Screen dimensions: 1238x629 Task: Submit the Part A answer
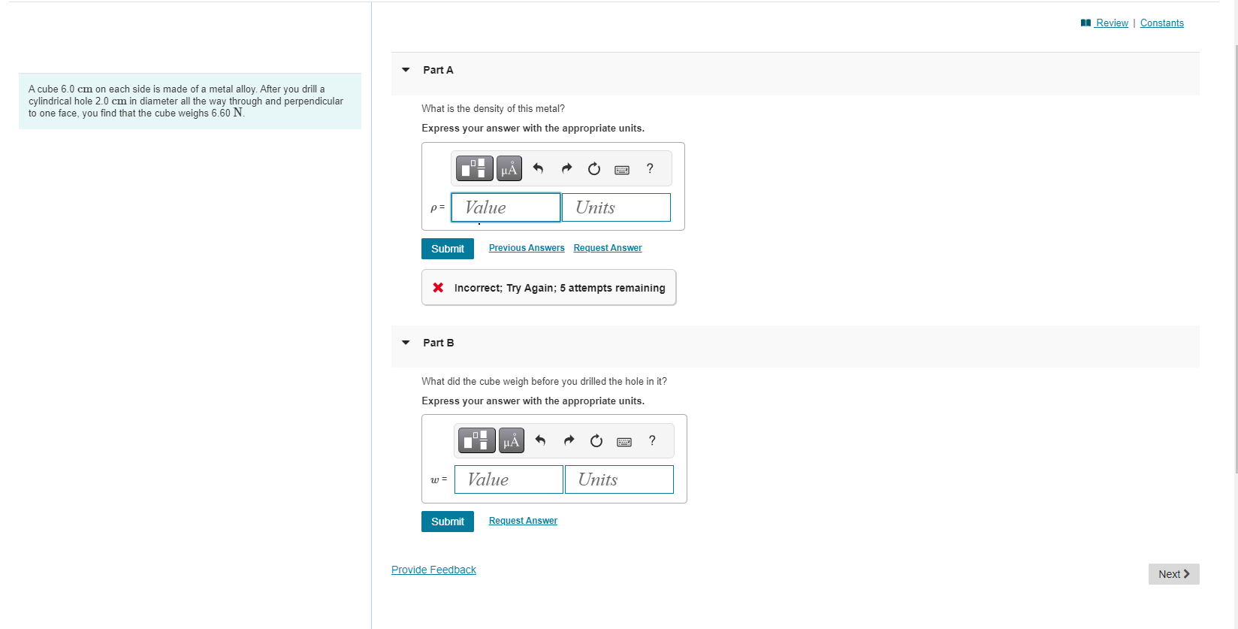pos(448,249)
